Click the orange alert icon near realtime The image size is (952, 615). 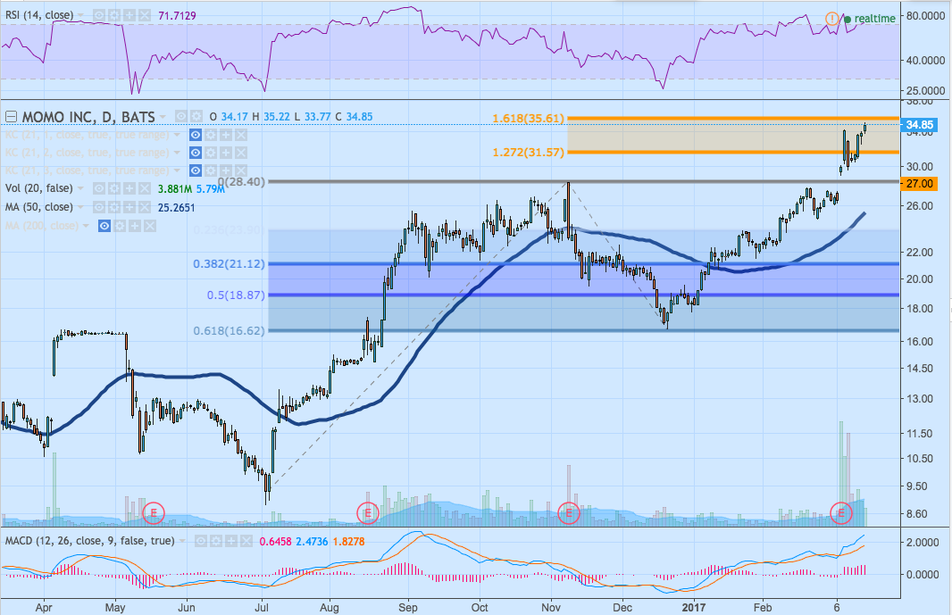coord(831,18)
